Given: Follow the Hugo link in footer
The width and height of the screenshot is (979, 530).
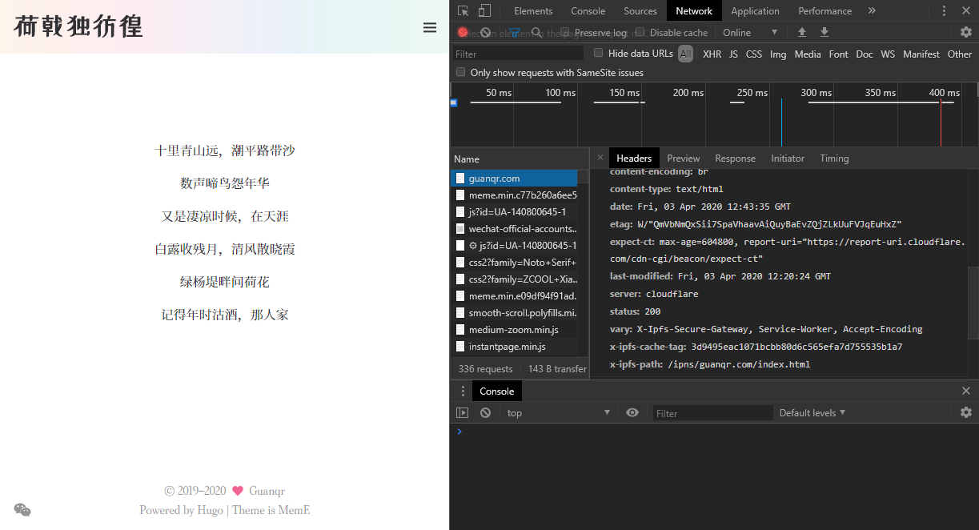Looking at the screenshot, I should 211,510.
